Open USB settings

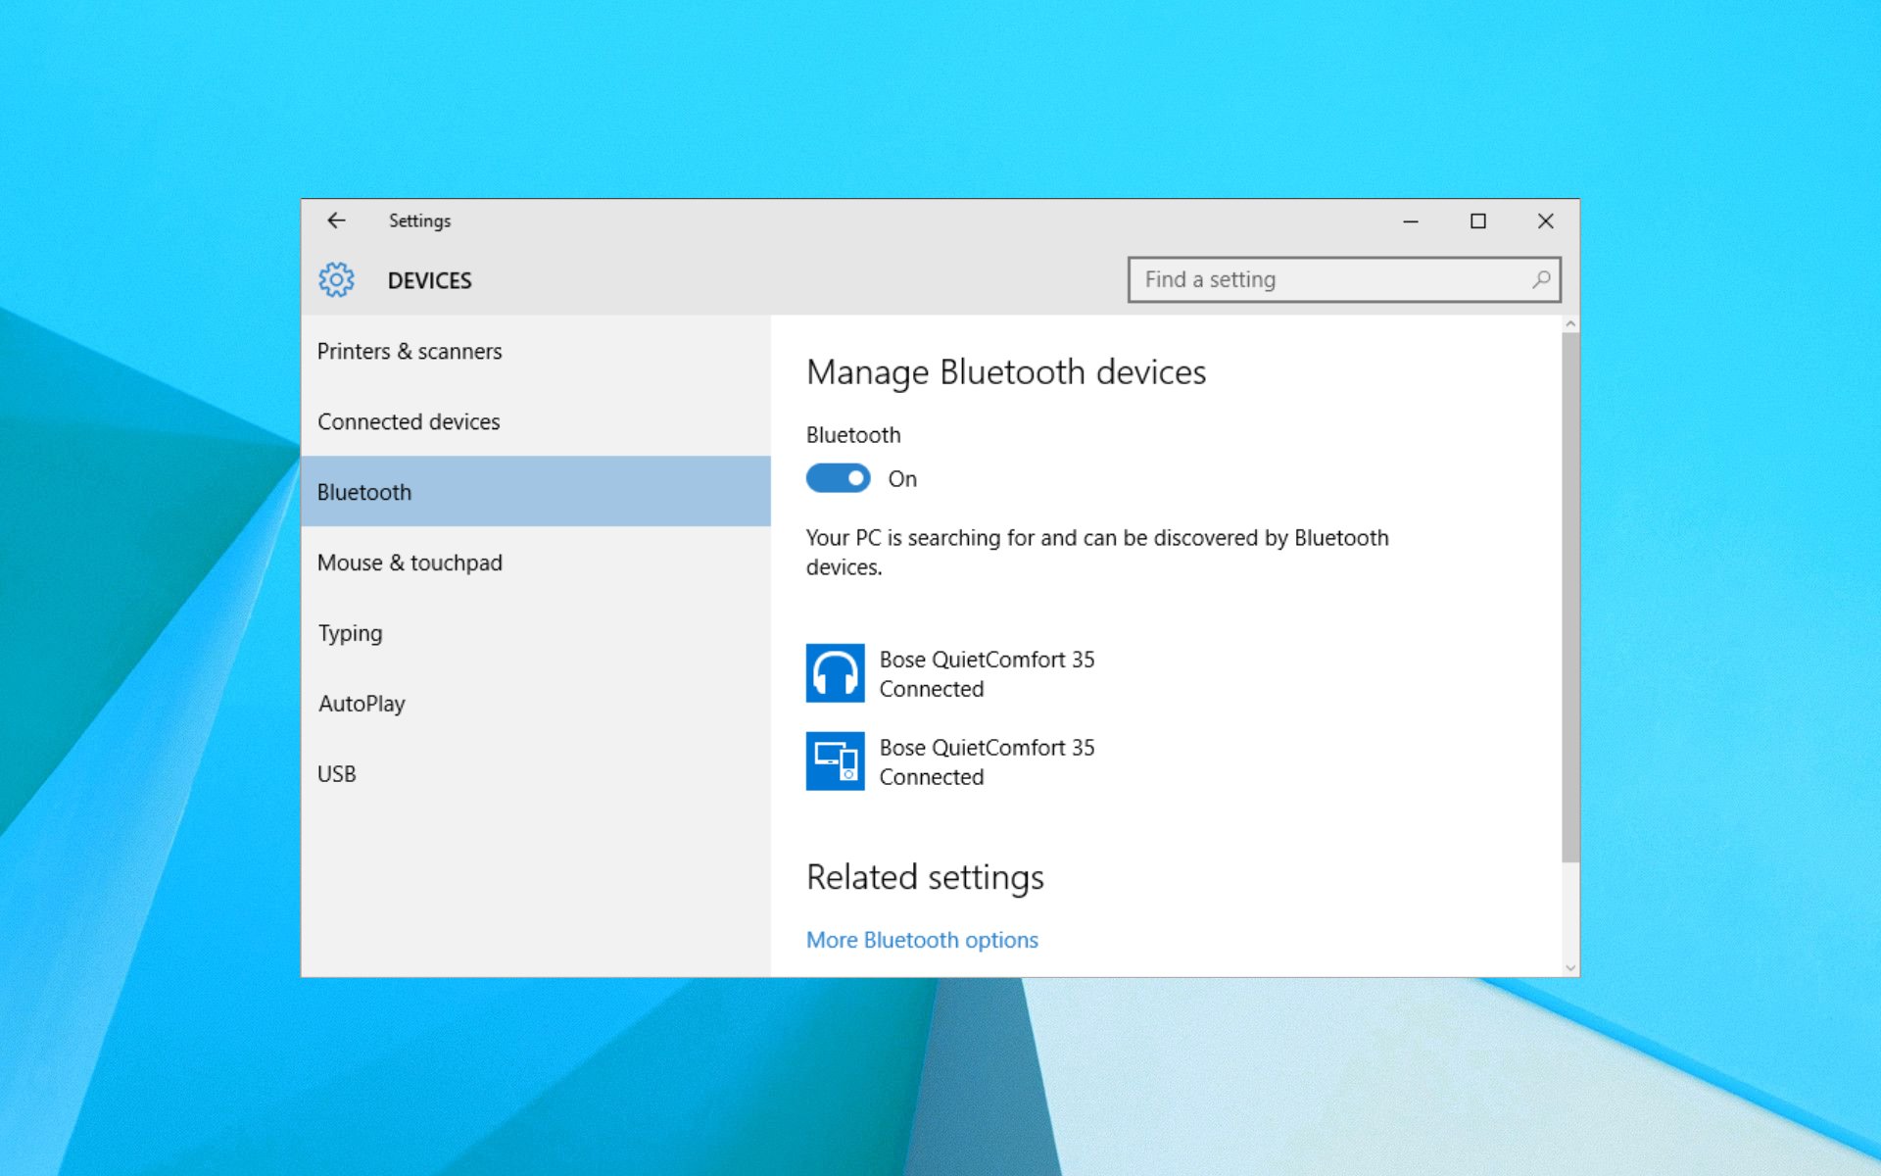coord(536,774)
